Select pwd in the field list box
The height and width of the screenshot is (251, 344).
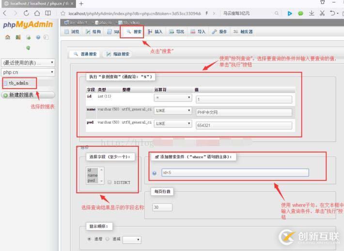tap(93, 180)
